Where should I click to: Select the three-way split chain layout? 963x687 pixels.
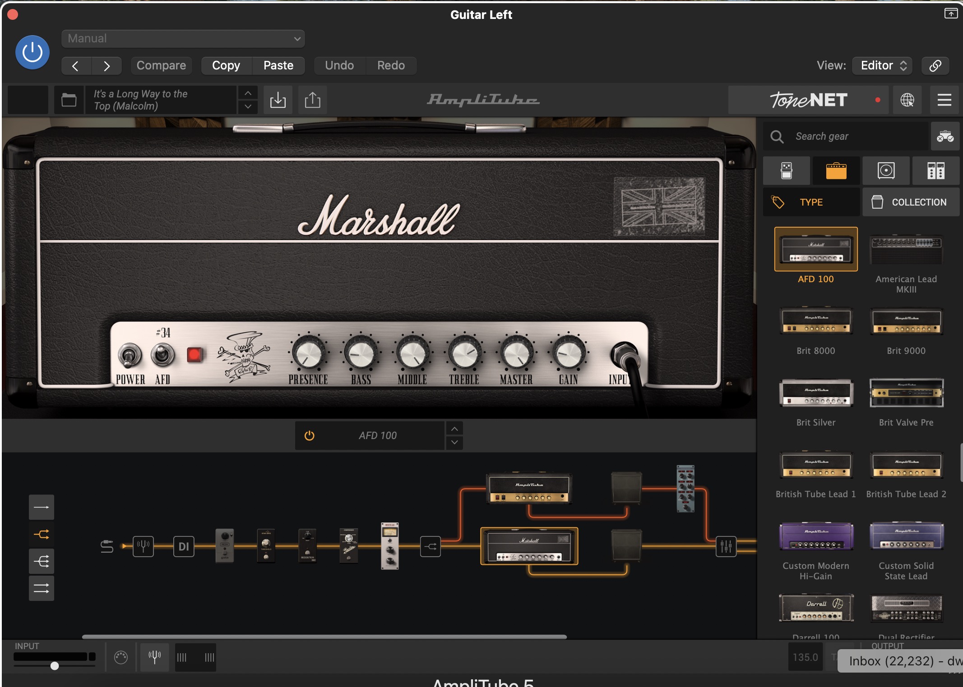tap(42, 561)
